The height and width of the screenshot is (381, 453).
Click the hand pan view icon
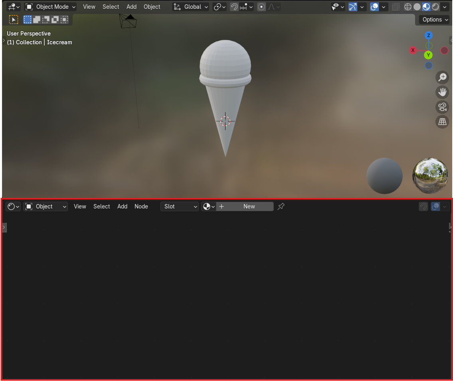(x=442, y=92)
